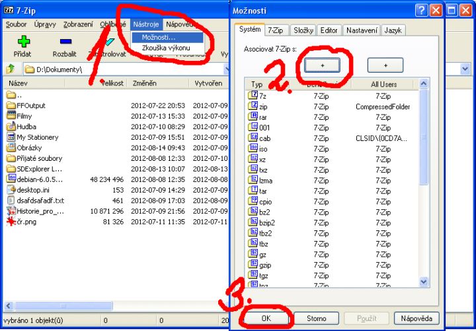This screenshot has width=476, height=331.
Task: Select the Přijaté soubory folder icon
Action: [x=11, y=158]
